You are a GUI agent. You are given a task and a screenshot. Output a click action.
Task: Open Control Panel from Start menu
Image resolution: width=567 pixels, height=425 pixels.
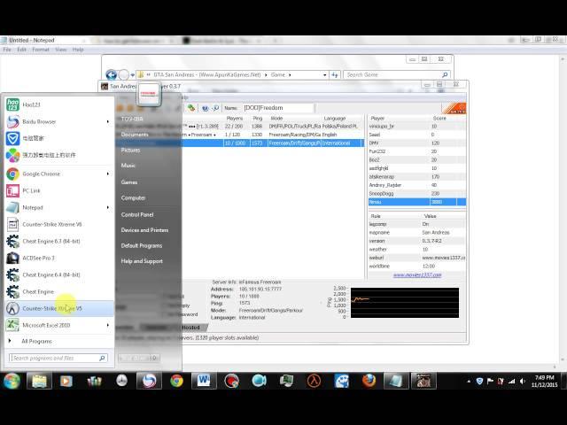(x=137, y=214)
